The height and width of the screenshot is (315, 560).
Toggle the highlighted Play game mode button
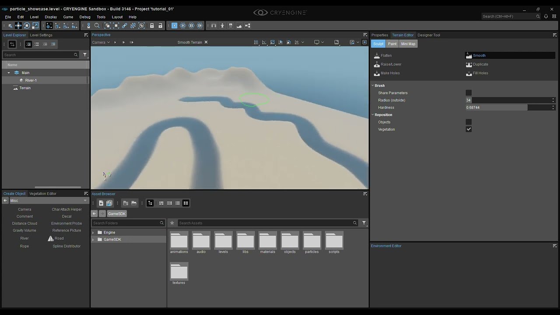click(174, 26)
